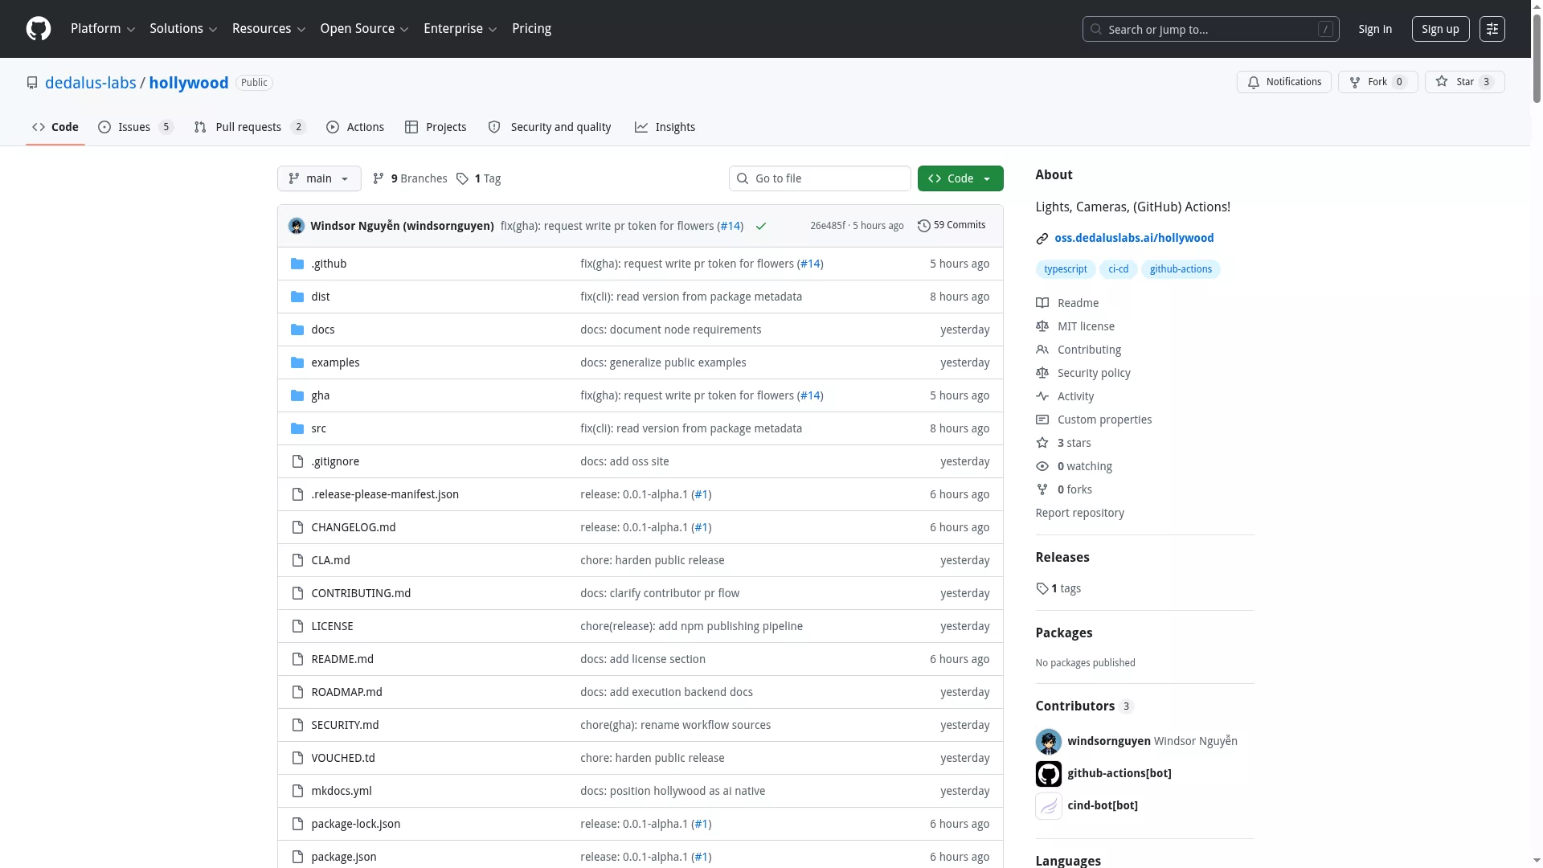This screenshot has width=1543, height=868.
Task: Open the Pricing link
Action: (x=531, y=29)
